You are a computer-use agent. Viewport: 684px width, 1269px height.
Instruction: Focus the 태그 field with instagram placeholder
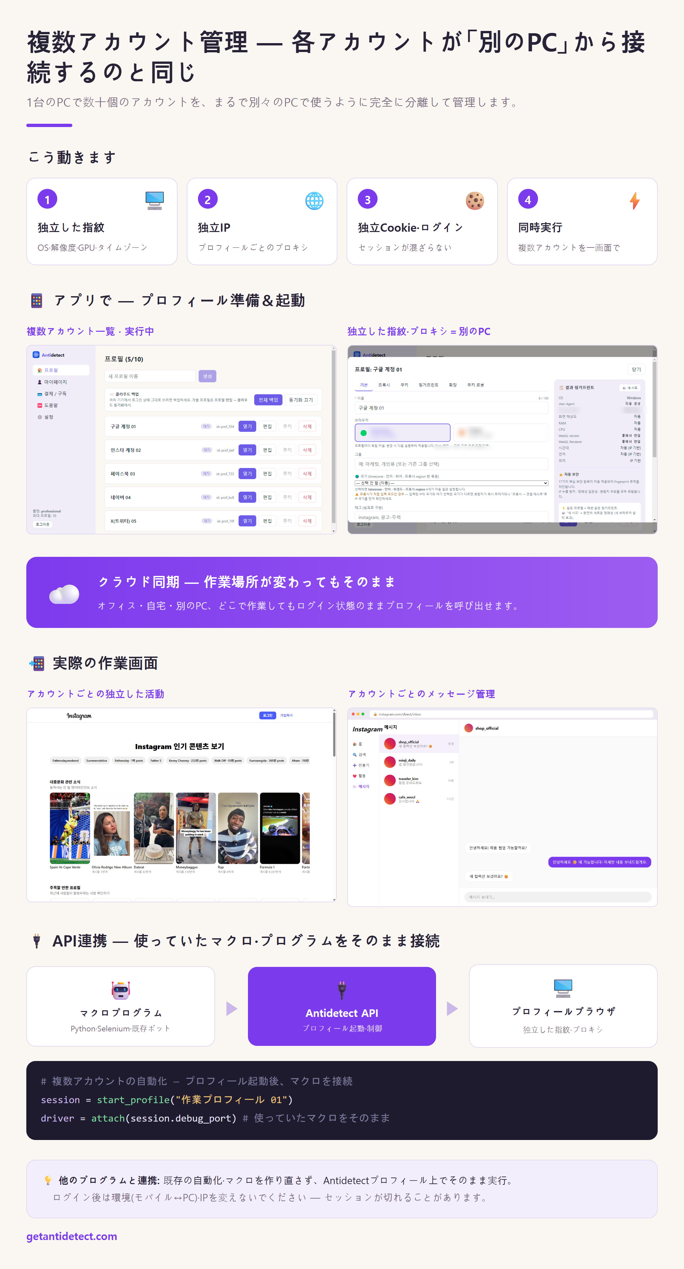coord(451,517)
